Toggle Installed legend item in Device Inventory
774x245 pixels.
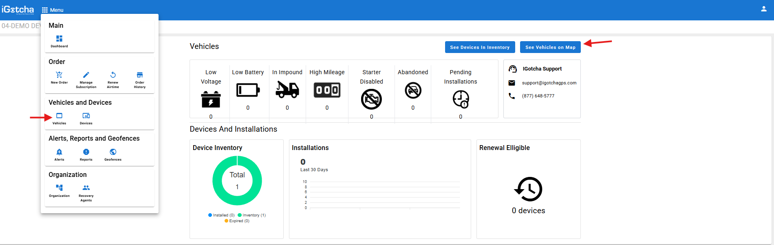[221, 215]
